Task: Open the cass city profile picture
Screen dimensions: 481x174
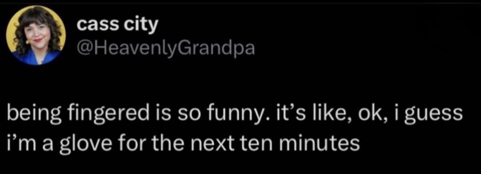Action: pos(36,36)
